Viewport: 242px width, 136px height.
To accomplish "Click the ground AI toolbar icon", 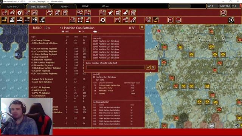I will tap(125, 20).
